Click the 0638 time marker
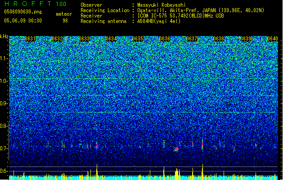This screenshot has height=180, width=283. coord(219,39)
